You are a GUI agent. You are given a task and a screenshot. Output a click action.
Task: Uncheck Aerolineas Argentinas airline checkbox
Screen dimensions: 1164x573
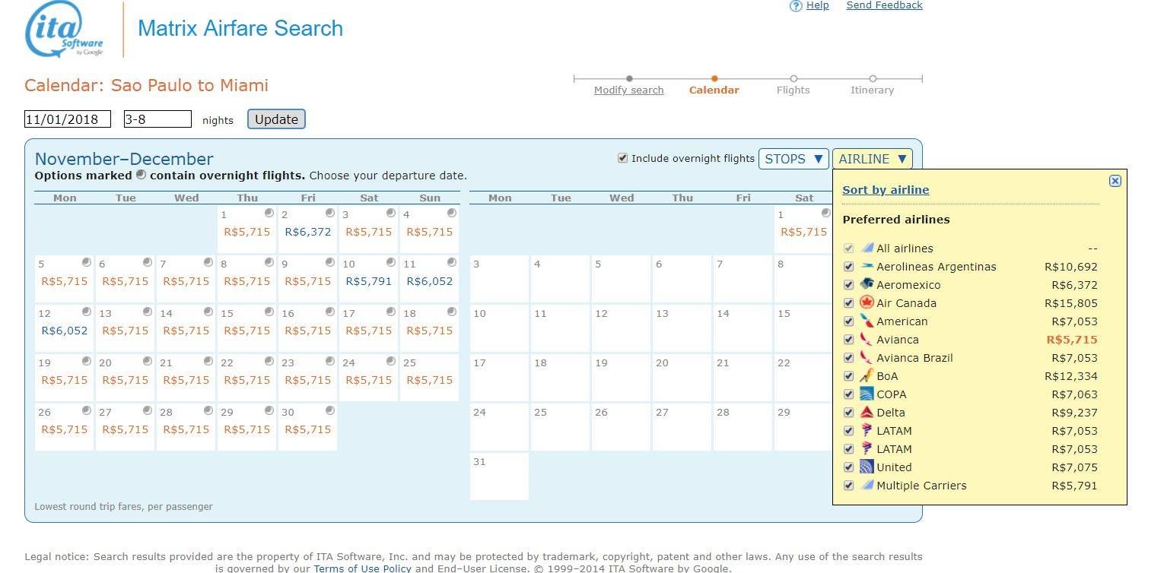(x=849, y=267)
